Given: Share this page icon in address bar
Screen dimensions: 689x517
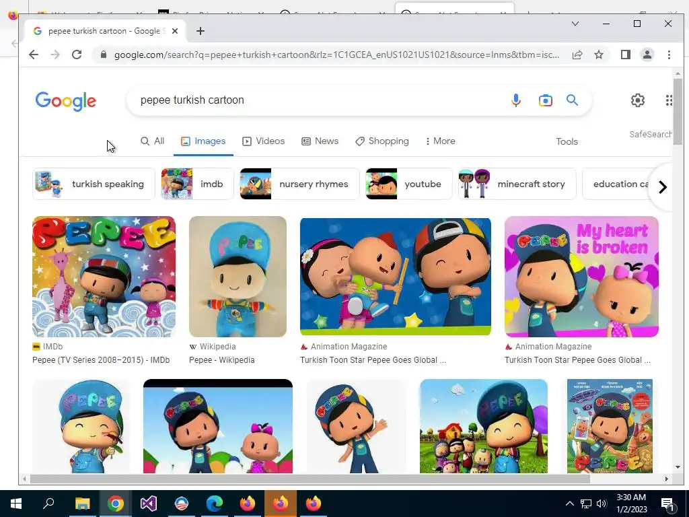Looking at the screenshot, I should [x=577, y=55].
